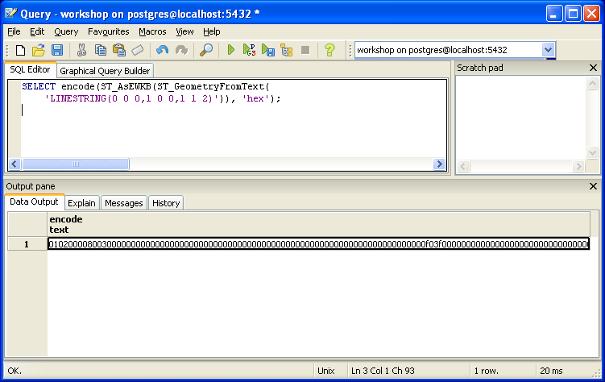Select the encode result cell in row 1
The width and height of the screenshot is (605, 382).
319,244
